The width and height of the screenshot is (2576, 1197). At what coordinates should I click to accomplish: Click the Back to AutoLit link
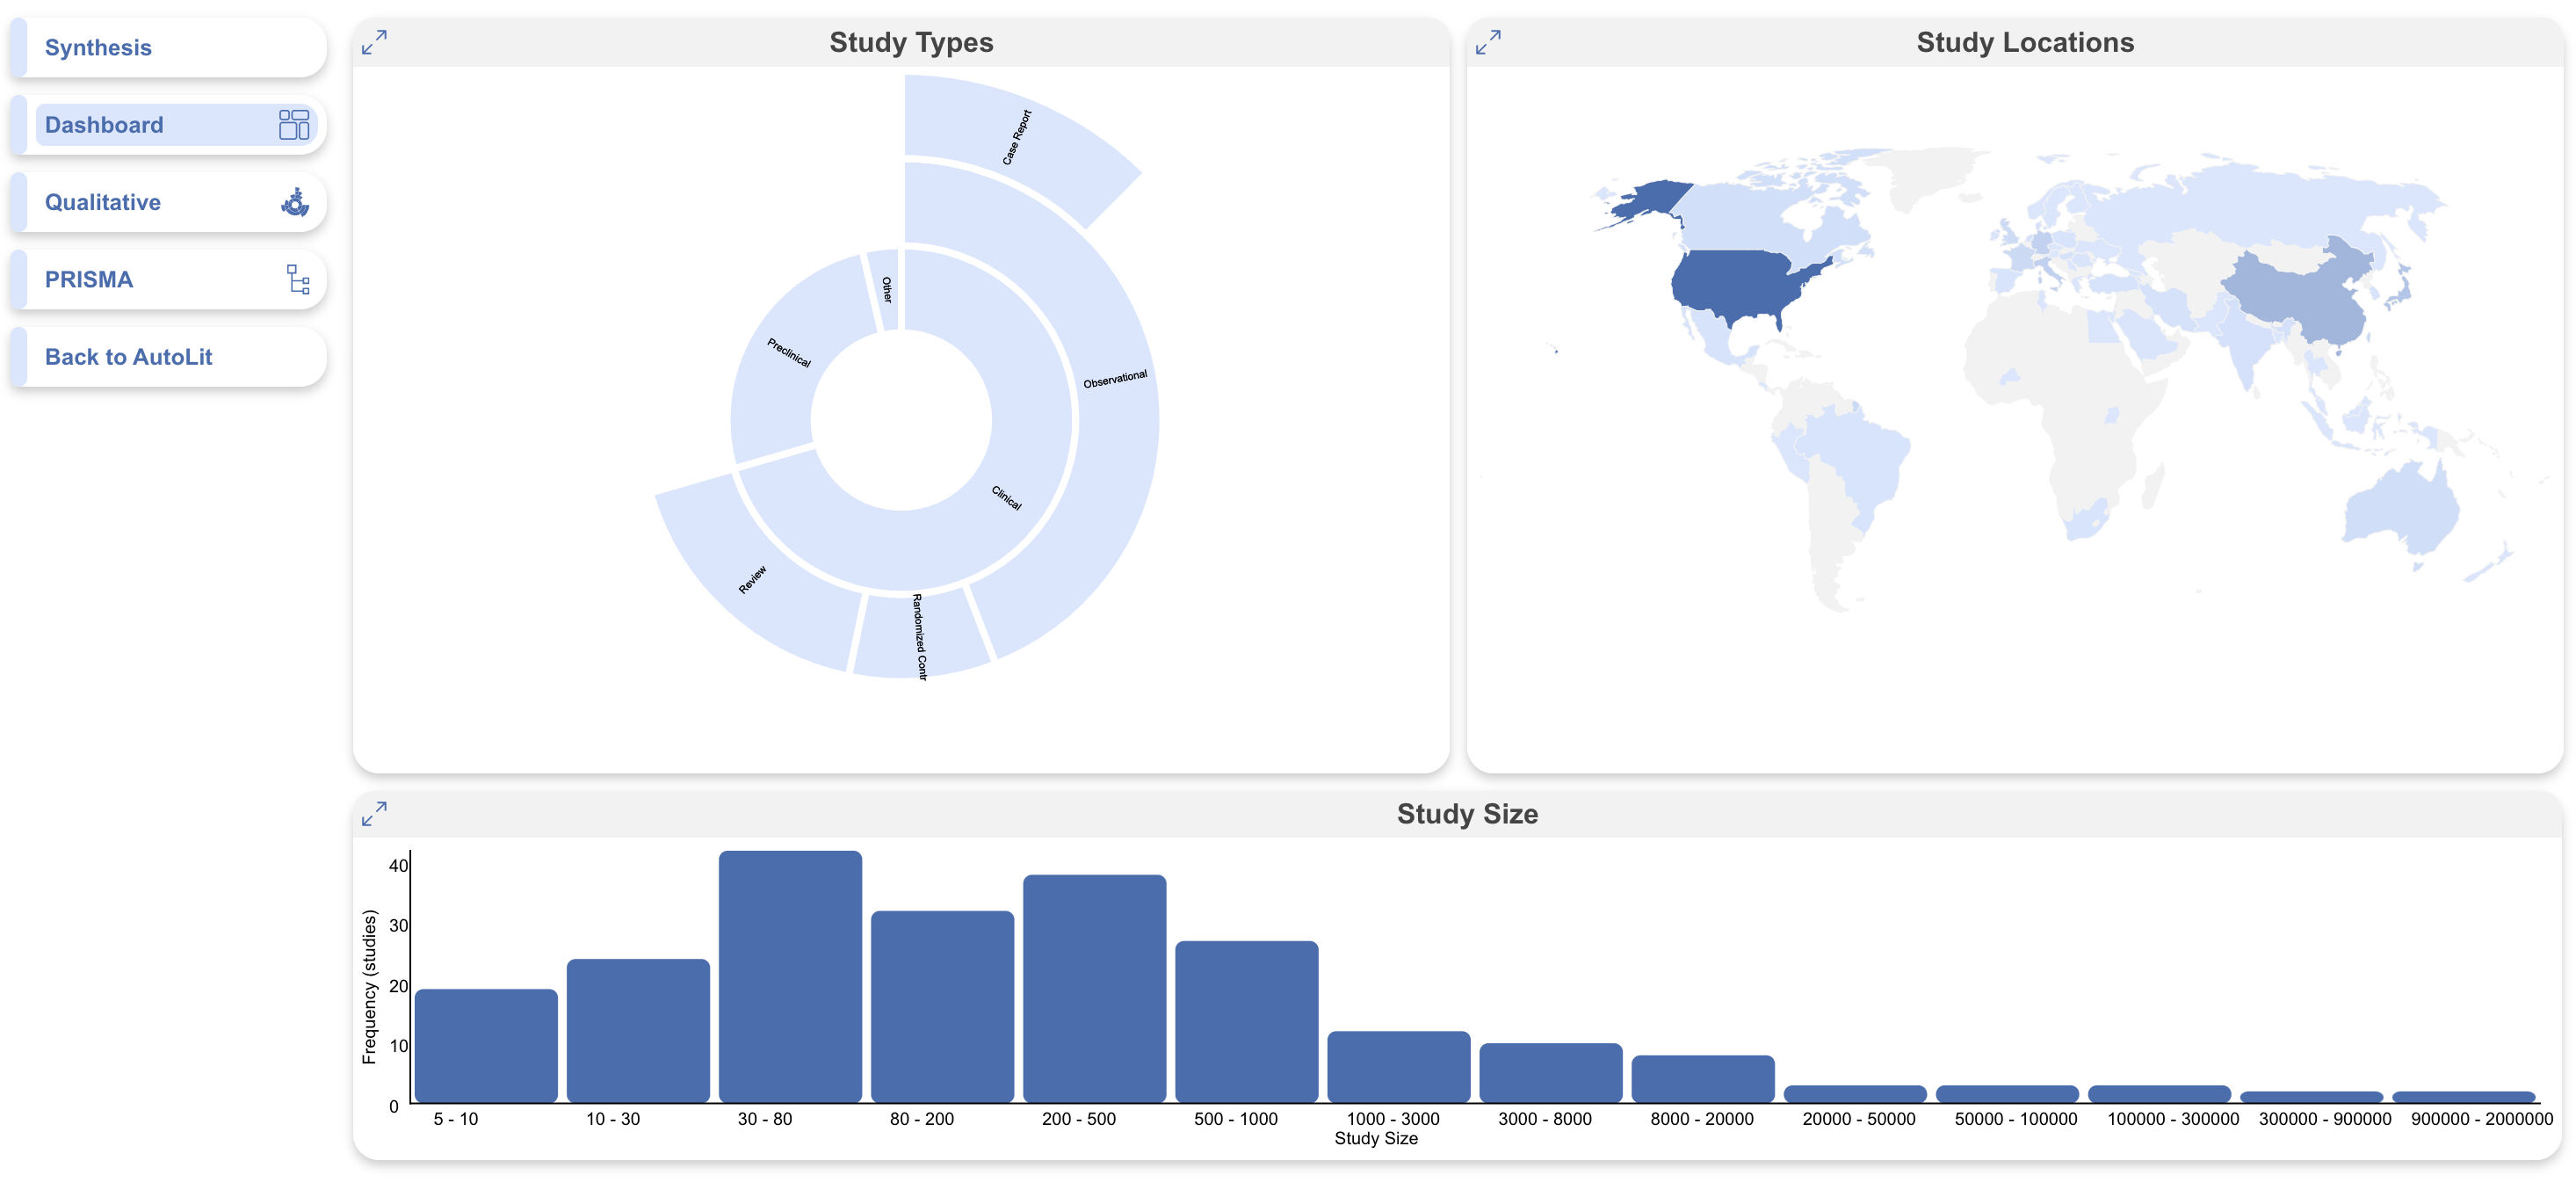click(x=128, y=357)
